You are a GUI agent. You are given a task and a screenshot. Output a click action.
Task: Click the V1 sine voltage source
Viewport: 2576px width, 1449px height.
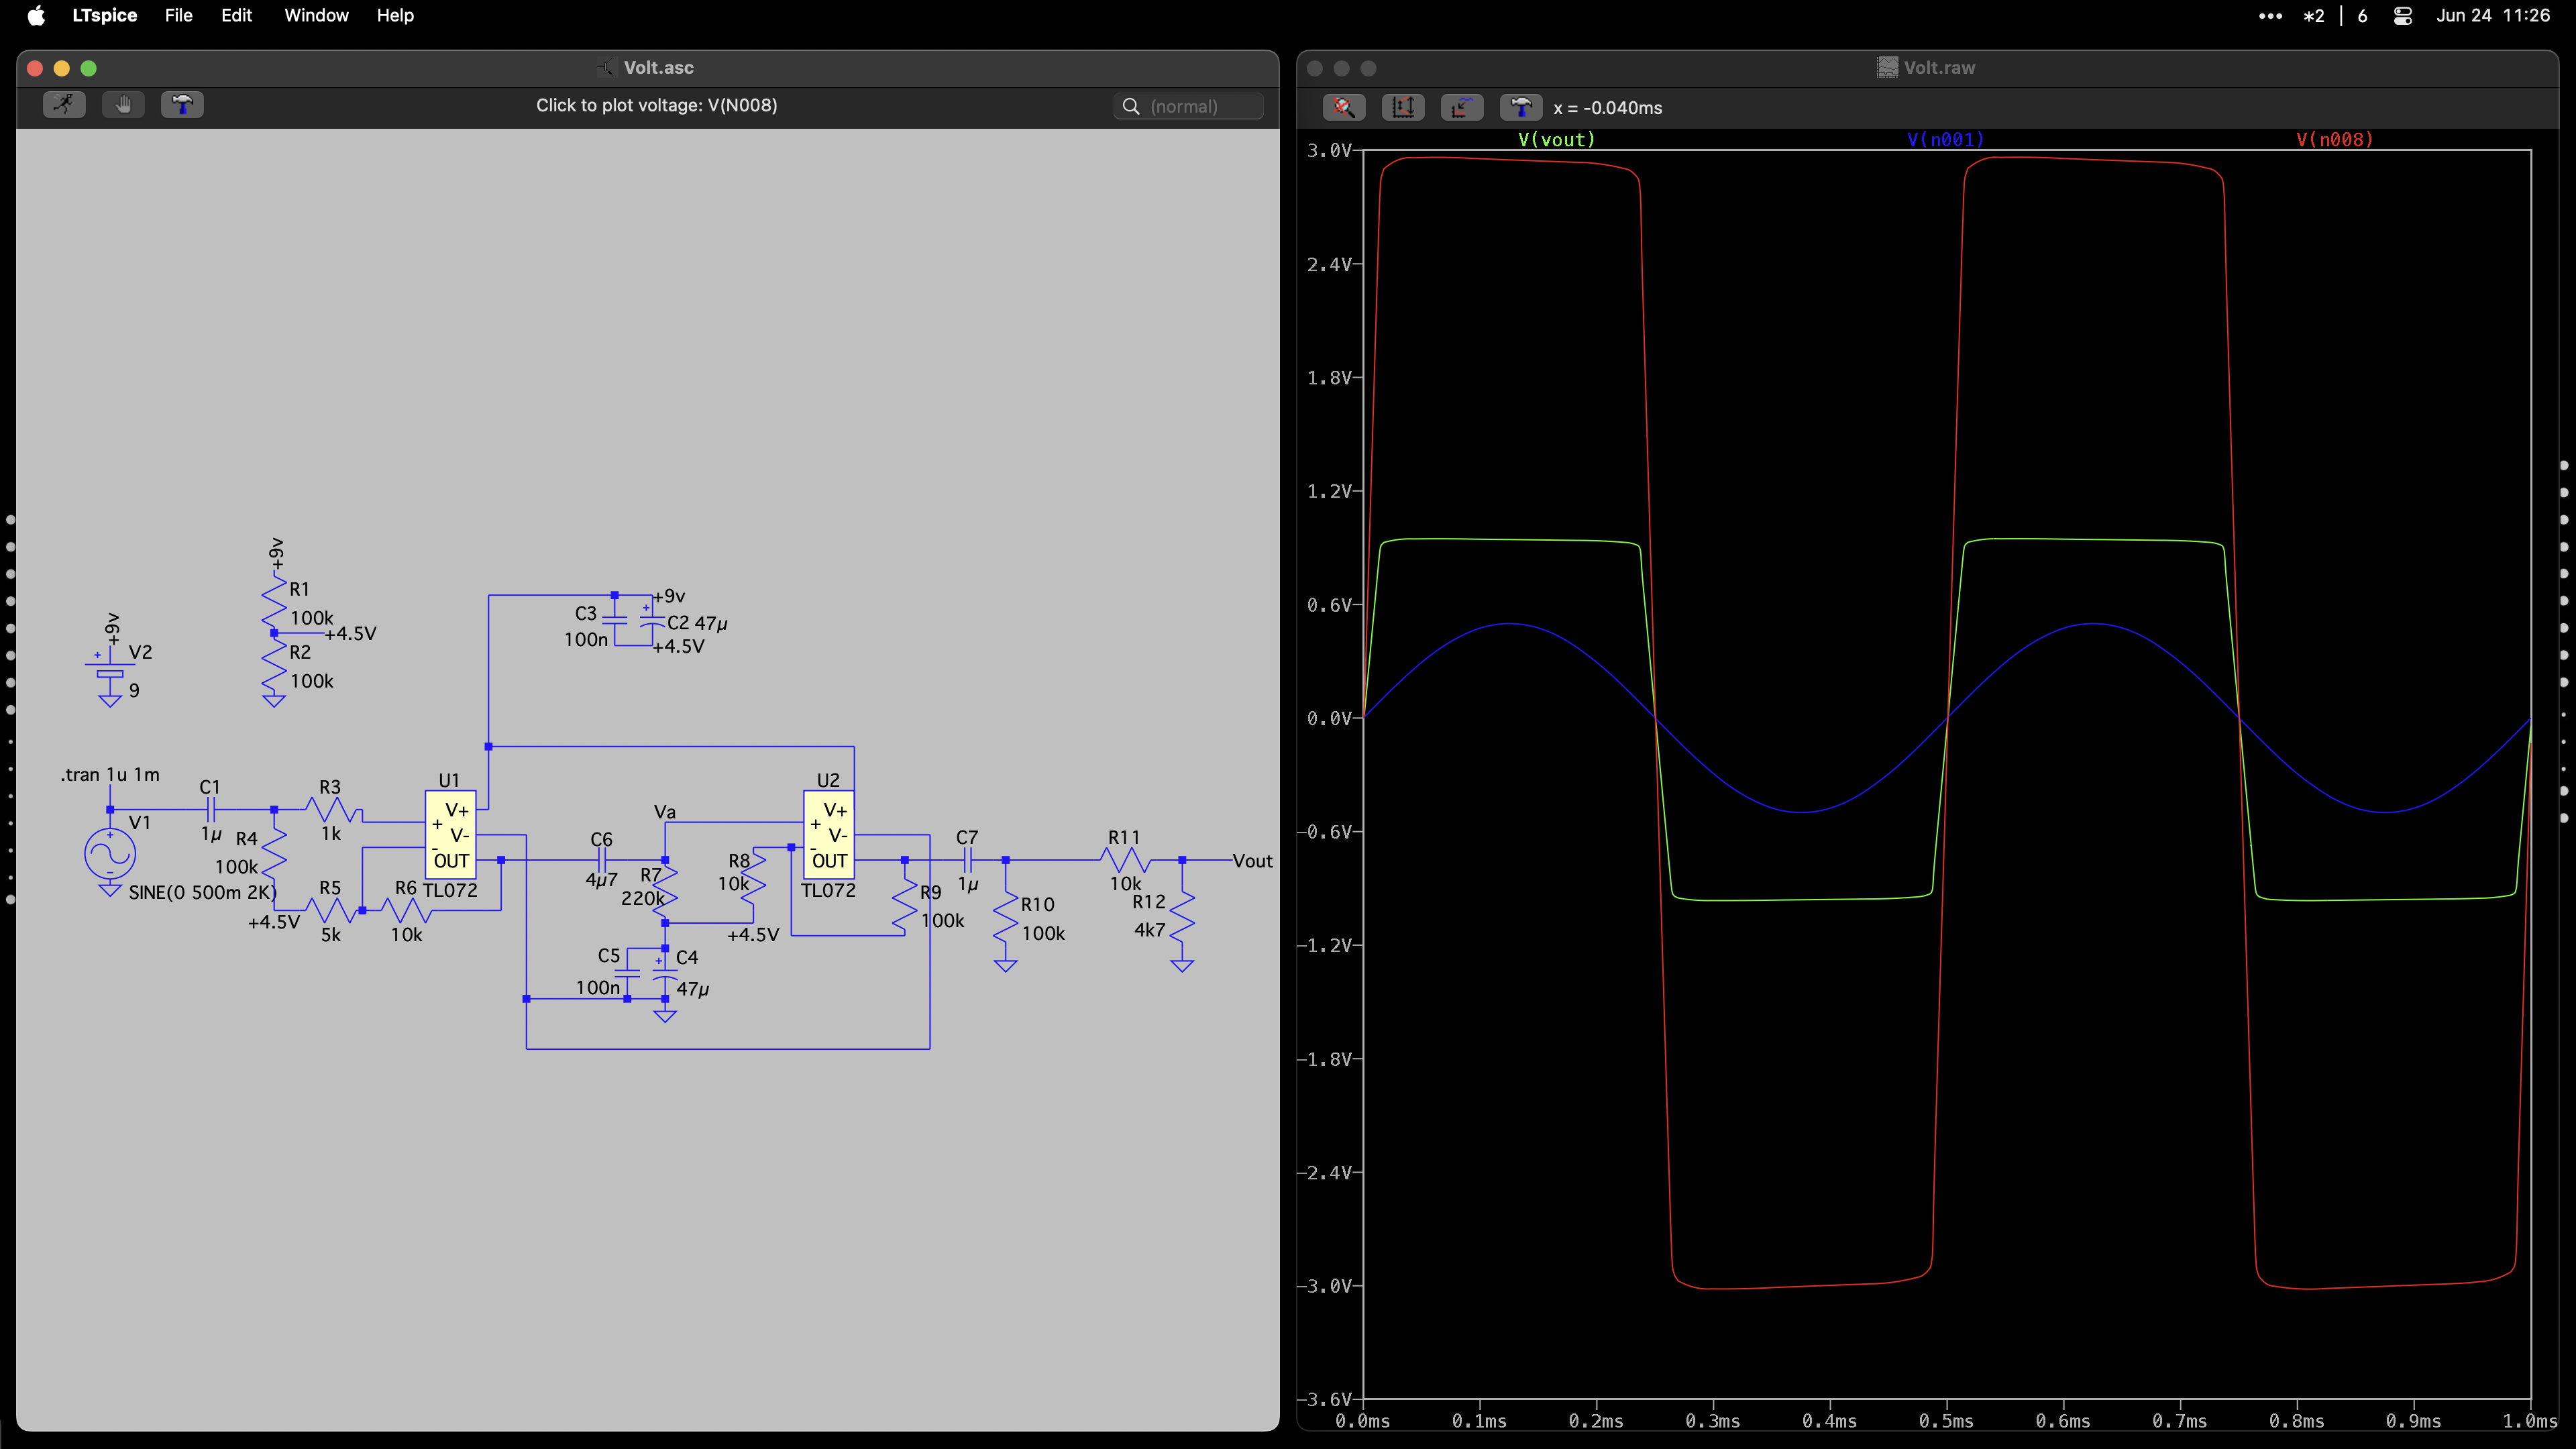point(110,853)
